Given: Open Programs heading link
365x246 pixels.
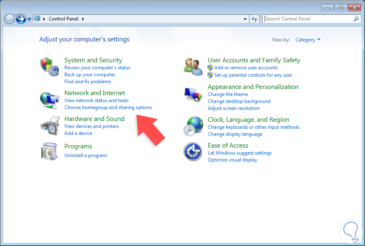Looking at the screenshot, I should coord(78,146).
